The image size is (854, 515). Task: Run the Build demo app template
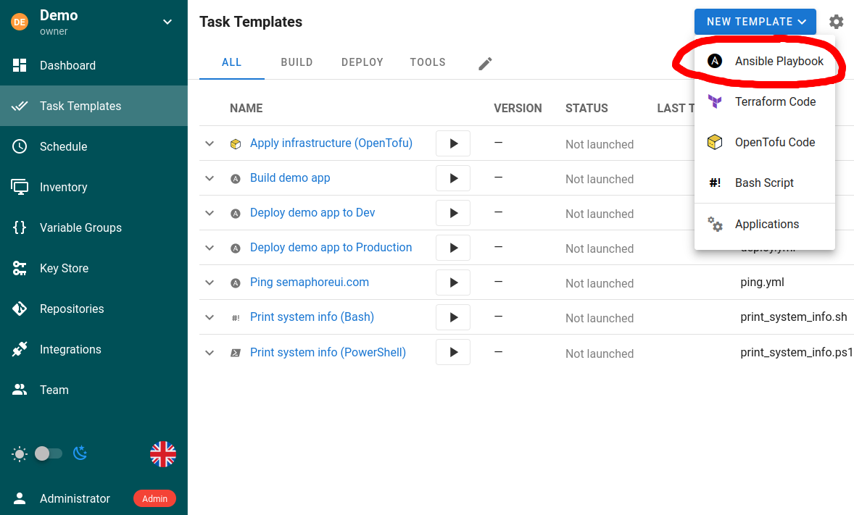[453, 178]
